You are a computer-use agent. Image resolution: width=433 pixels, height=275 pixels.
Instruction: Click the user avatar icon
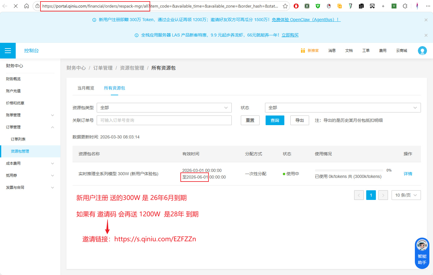tap(422, 51)
